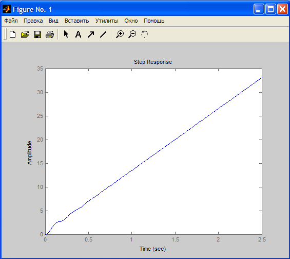Expand the Вид menu
The height and width of the screenshot is (259, 290).
pyautogui.click(x=53, y=21)
